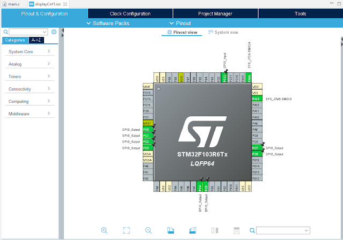Click the zoom out magnifier icon
This screenshot has width=343, height=240.
coord(148,230)
